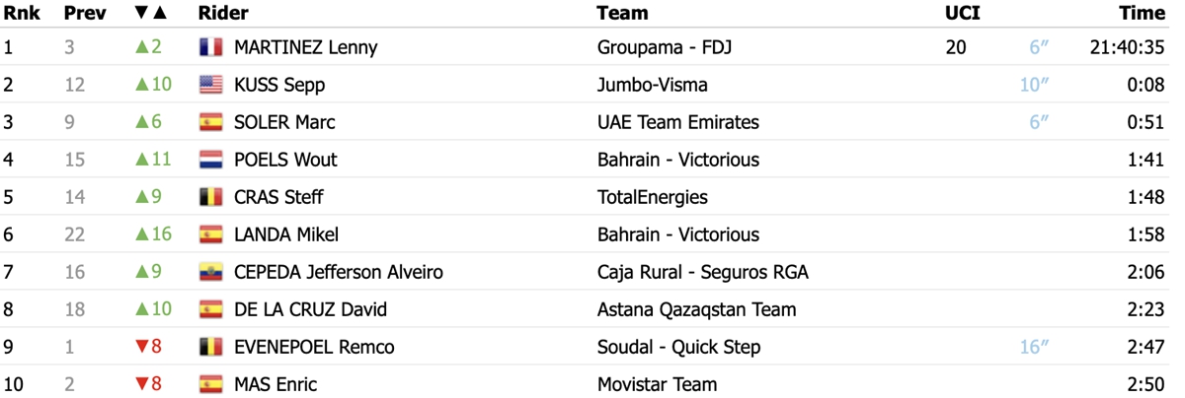This screenshot has height=398, width=1185.
Task: Click the French flag beside MARTINEZ Lenny
Action: (x=210, y=47)
